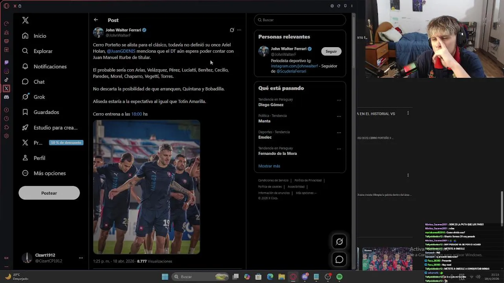Open options for Fernando de la Mora trend

pos(339,149)
